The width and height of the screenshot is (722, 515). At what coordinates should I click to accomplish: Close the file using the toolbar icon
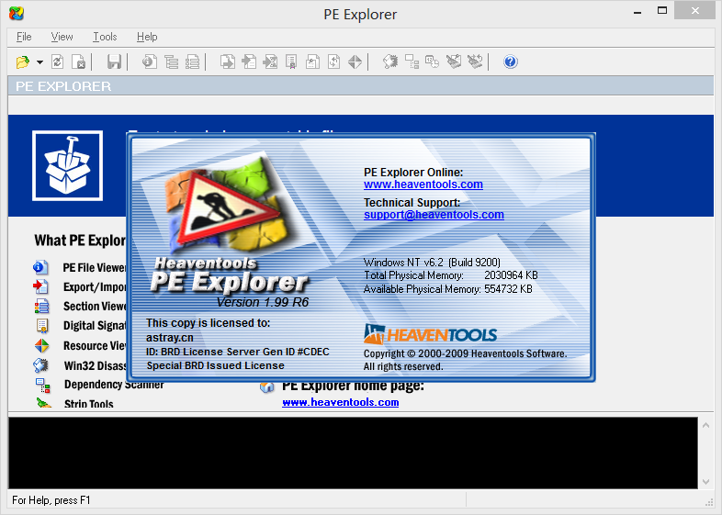79,62
